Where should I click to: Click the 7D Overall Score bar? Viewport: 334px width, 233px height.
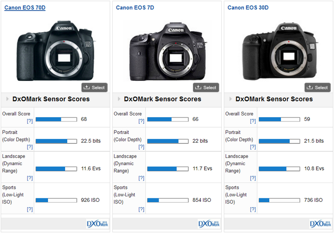click(x=168, y=120)
